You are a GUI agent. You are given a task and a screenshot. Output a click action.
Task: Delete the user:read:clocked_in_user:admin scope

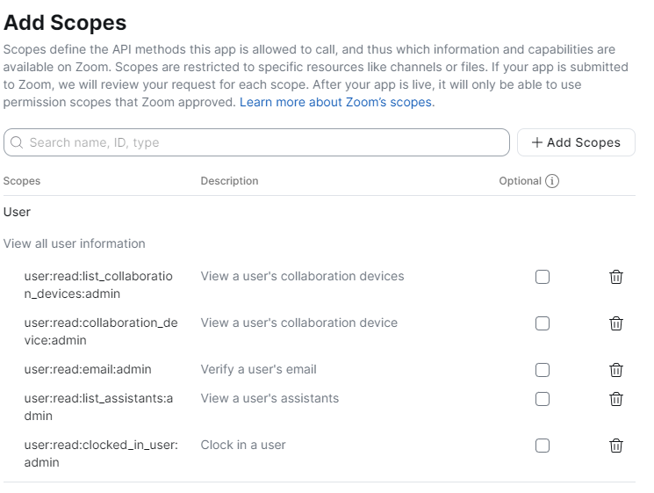616,446
